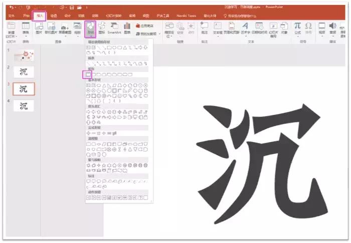Select the Diamond in Basic Shapes

(x=125, y=85)
